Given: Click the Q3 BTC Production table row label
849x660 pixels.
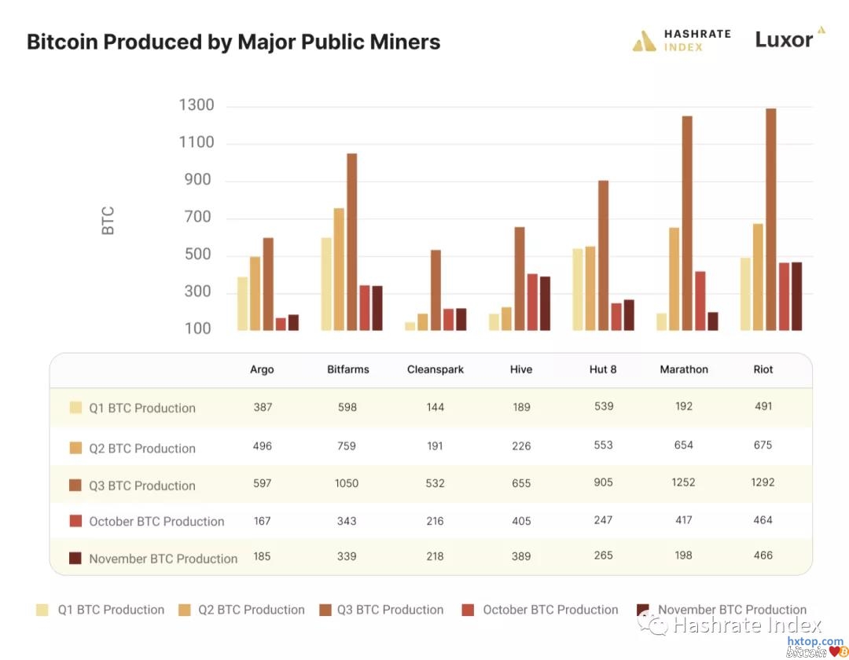Looking at the screenshot, I should 141,486.
